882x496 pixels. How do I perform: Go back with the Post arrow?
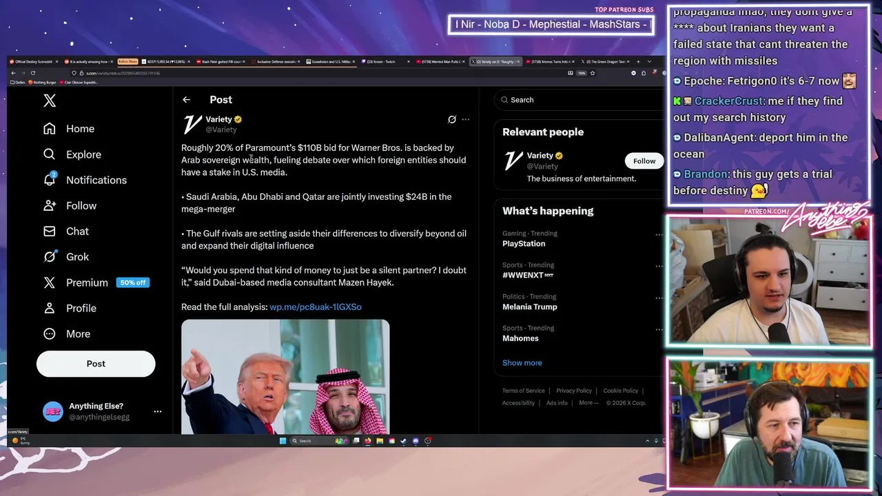pos(186,100)
